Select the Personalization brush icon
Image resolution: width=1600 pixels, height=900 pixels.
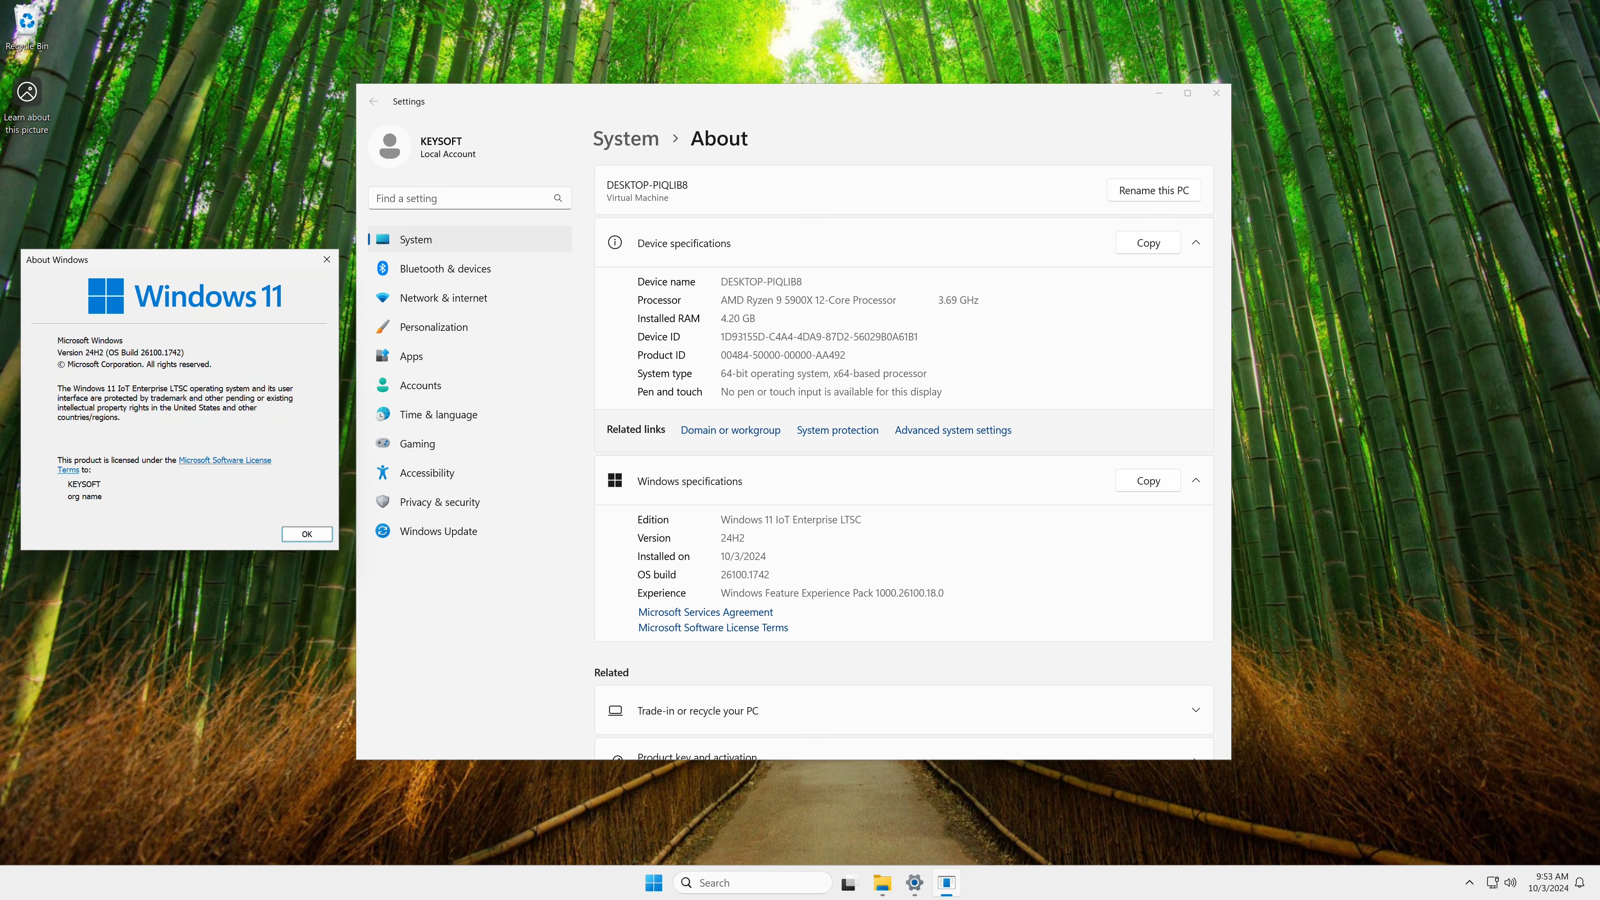pos(382,327)
